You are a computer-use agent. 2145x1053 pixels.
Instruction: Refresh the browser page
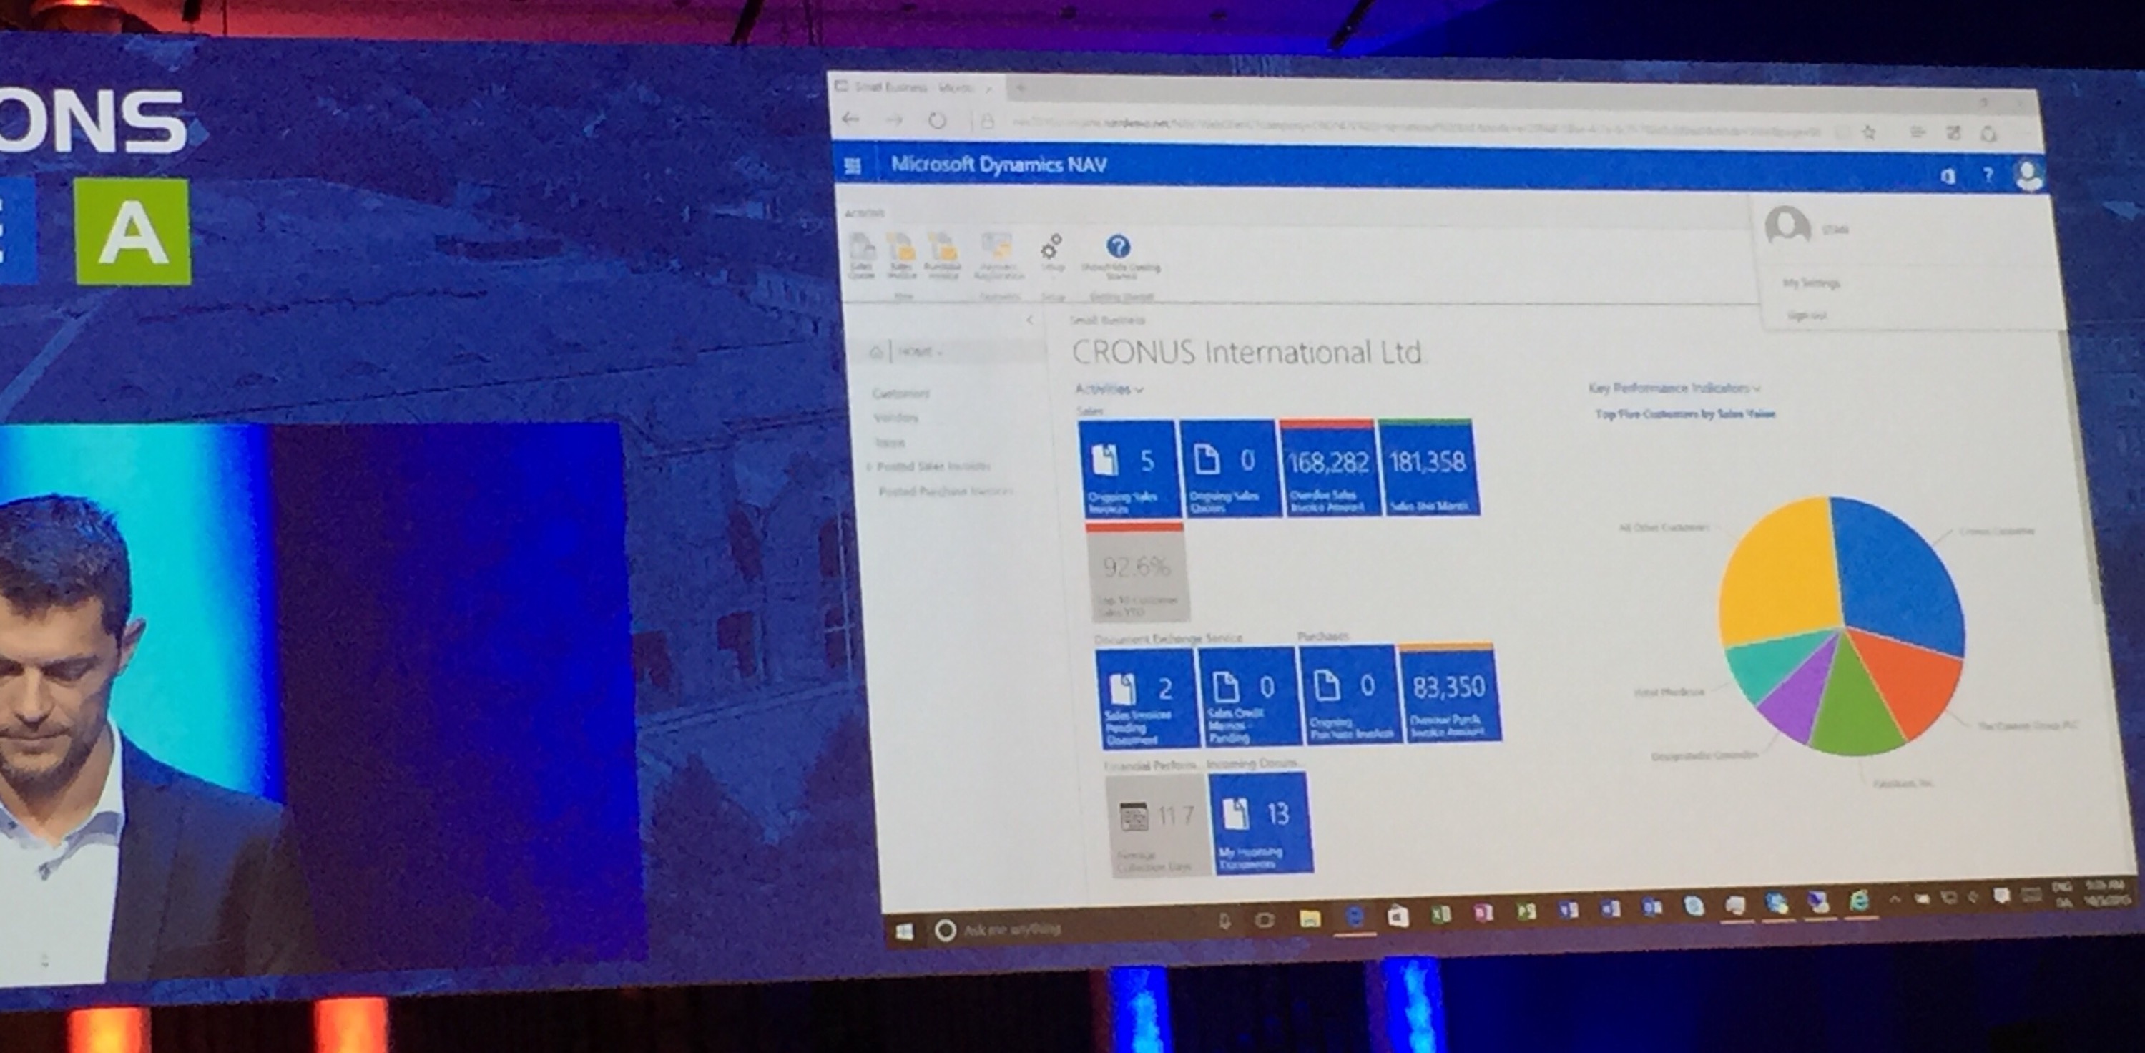[x=938, y=121]
